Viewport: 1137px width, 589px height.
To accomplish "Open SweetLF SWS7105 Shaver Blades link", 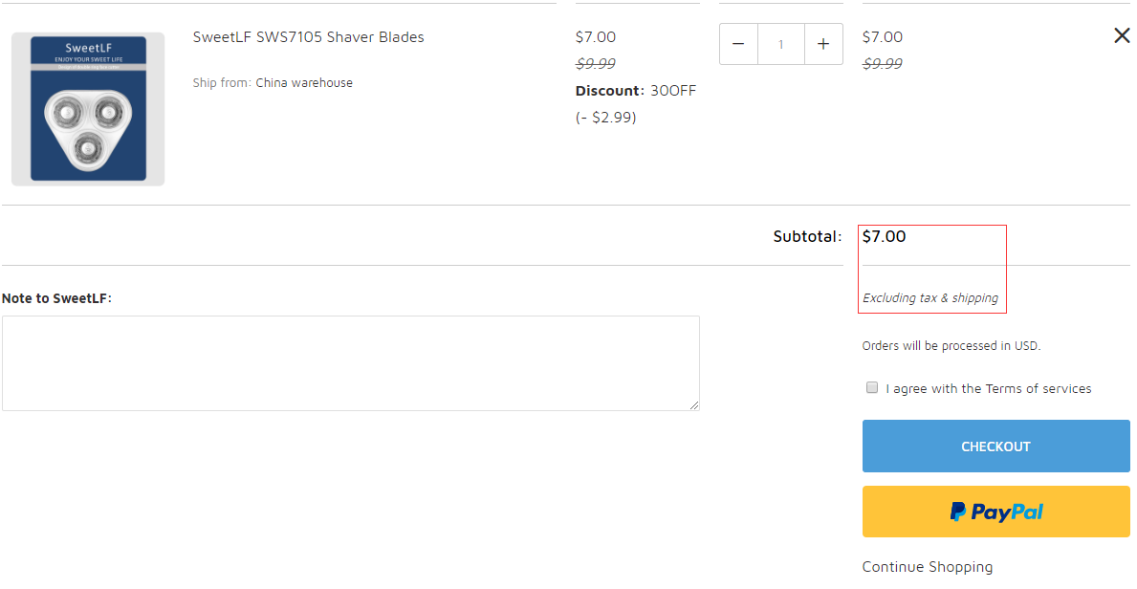I will coord(308,37).
